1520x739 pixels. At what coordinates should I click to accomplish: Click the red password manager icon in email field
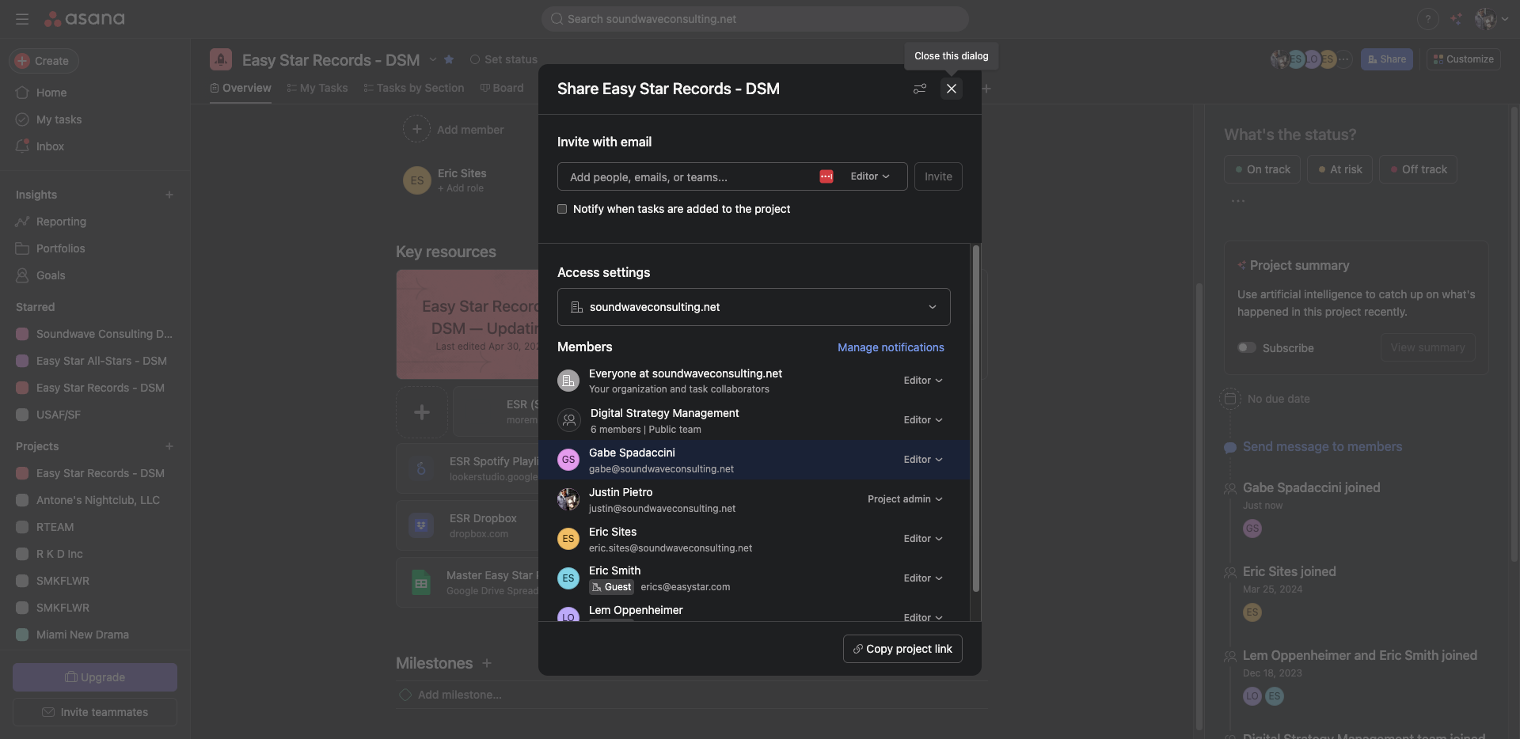tap(826, 176)
